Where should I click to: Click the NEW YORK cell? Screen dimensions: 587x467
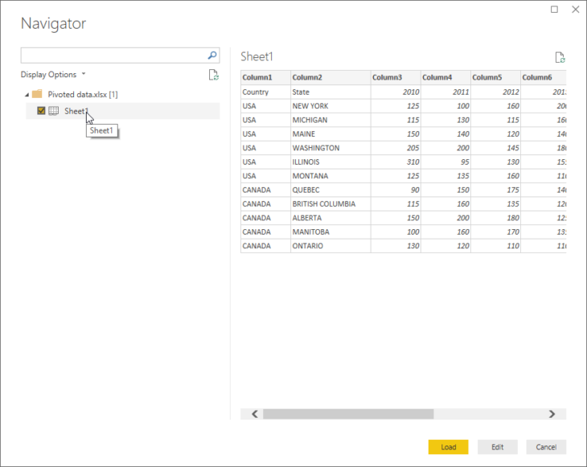coord(330,106)
